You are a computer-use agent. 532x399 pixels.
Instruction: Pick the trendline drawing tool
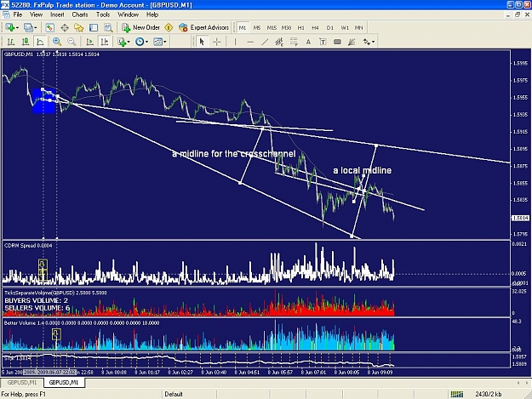click(x=265, y=42)
